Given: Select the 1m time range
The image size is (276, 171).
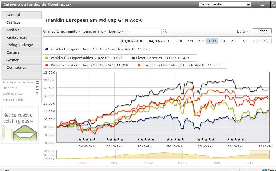Looking at the screenshot, I should pos(179,41).
